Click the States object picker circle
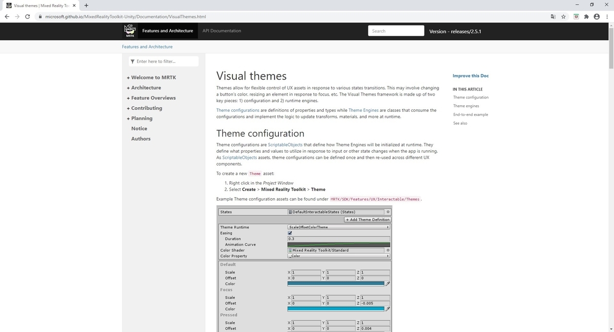The width and height of the screenshot is (614, 332). point(388,212)
